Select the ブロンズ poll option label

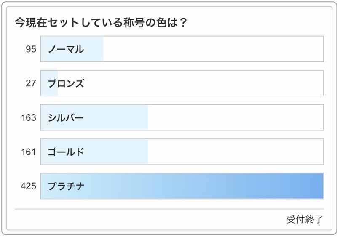click(x=66, y=83)
